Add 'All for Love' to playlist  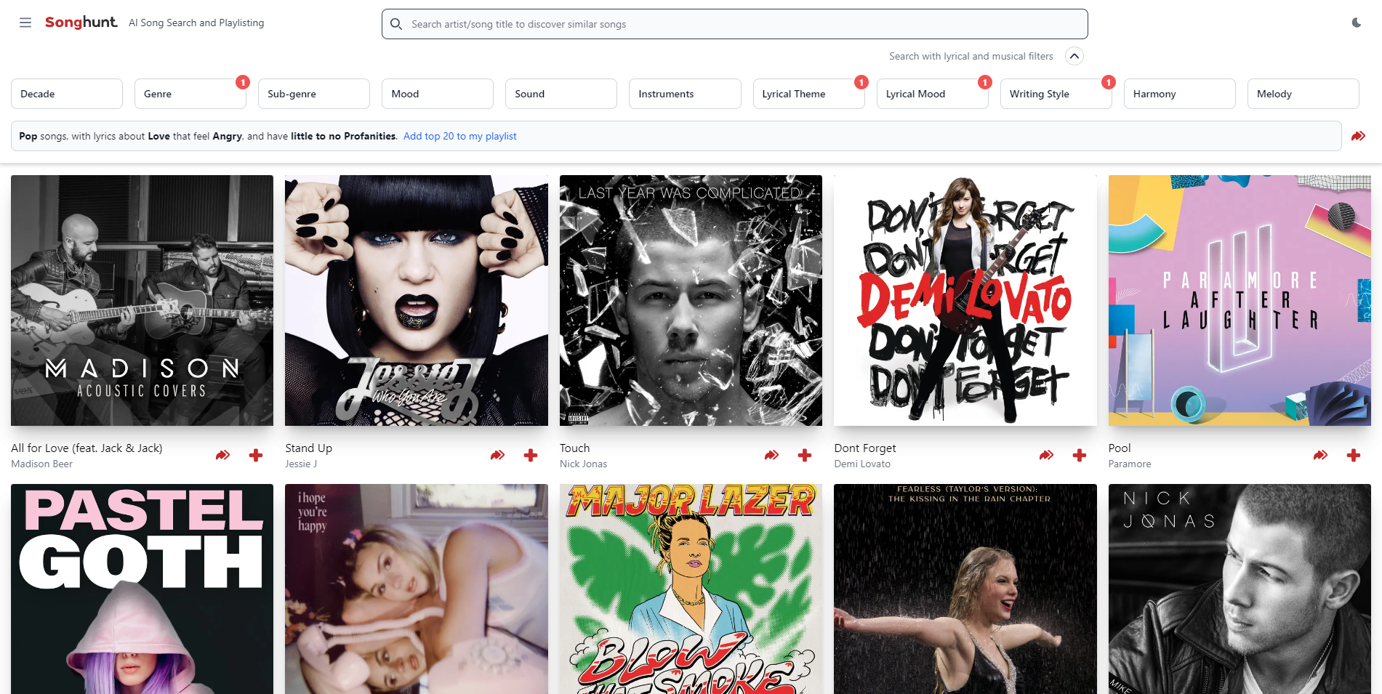point(256,455)
